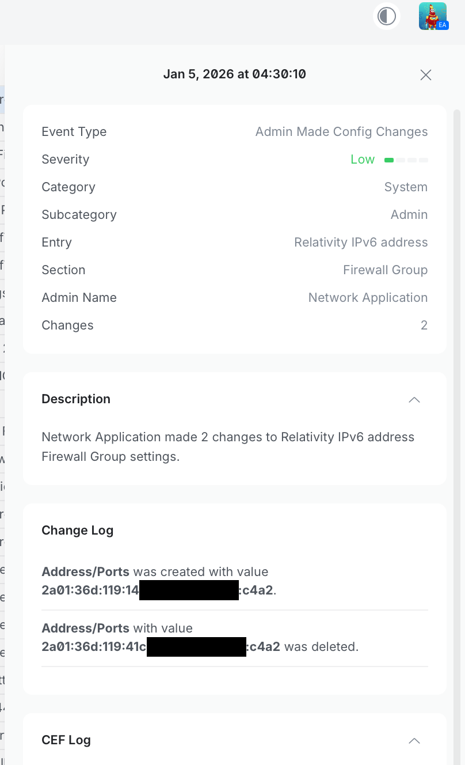Image resolution: width=465 pixels, height=765 pixels.
Task: Select "Admin Made Config Changes" event type value
Action: pyautogui.click(x=341, y=132)
